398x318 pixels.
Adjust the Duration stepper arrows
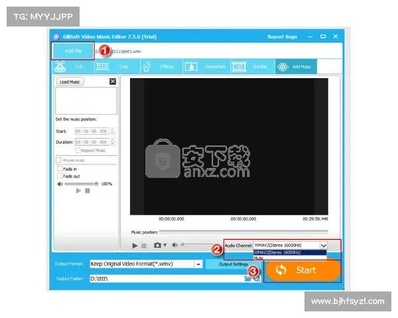pyautogui.click(x=113, y=142)
